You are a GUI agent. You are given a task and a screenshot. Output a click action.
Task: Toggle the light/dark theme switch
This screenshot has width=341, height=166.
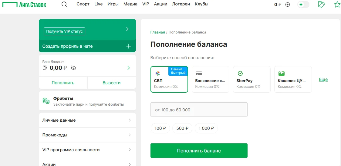point(303,5)
